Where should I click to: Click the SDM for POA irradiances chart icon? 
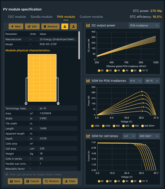point(88,81)
